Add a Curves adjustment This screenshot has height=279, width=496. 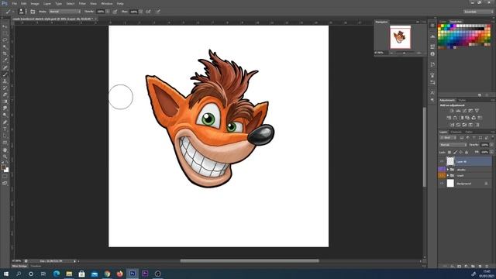[x=464, y=111]
